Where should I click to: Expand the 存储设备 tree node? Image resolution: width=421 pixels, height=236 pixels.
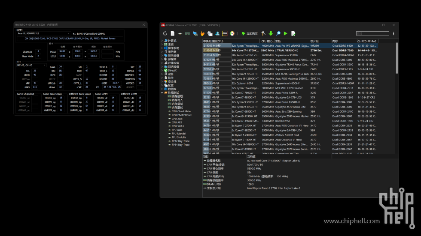(x=162, y=63)
